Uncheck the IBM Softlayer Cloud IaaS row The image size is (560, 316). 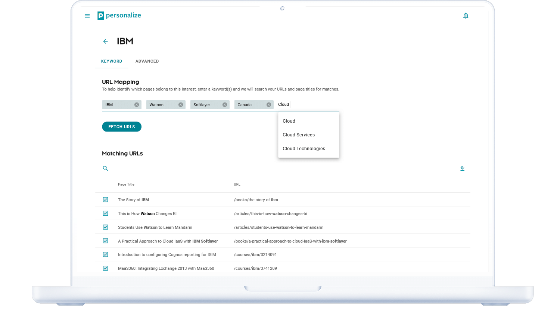tap(106, 241)
